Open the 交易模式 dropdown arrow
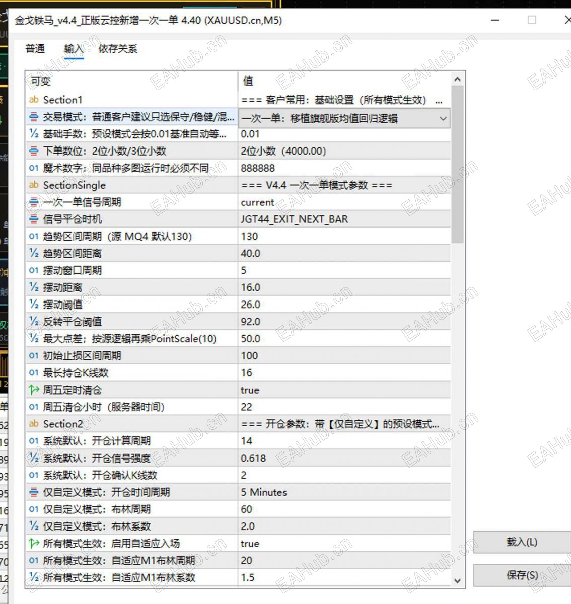571x604 pixels. pyautogui.click(x=443, y=119)
